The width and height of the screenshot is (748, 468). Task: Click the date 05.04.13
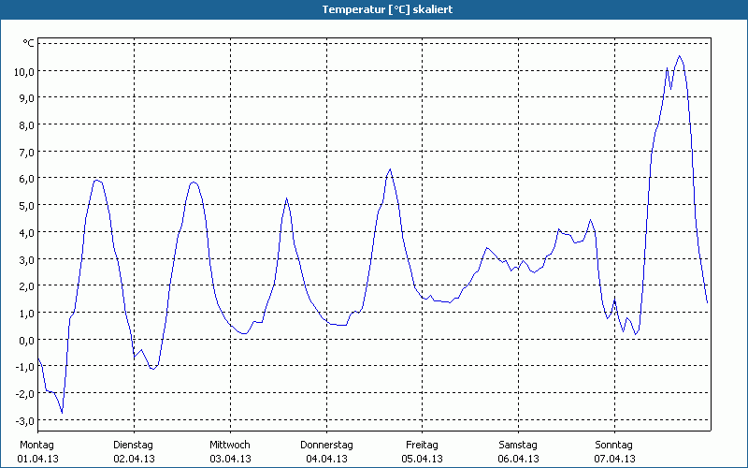pos(423,459)
